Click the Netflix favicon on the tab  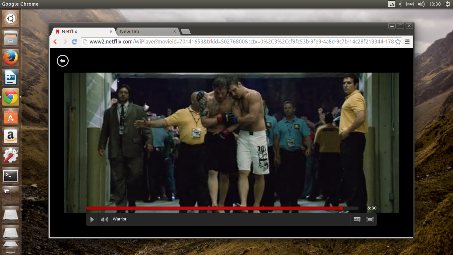pyautogui.click(x=57, y=32)
